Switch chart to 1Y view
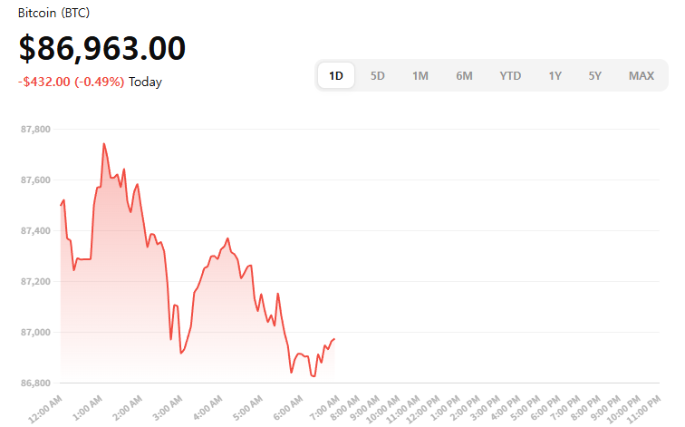Screen dimensions: 685x427 555,76
